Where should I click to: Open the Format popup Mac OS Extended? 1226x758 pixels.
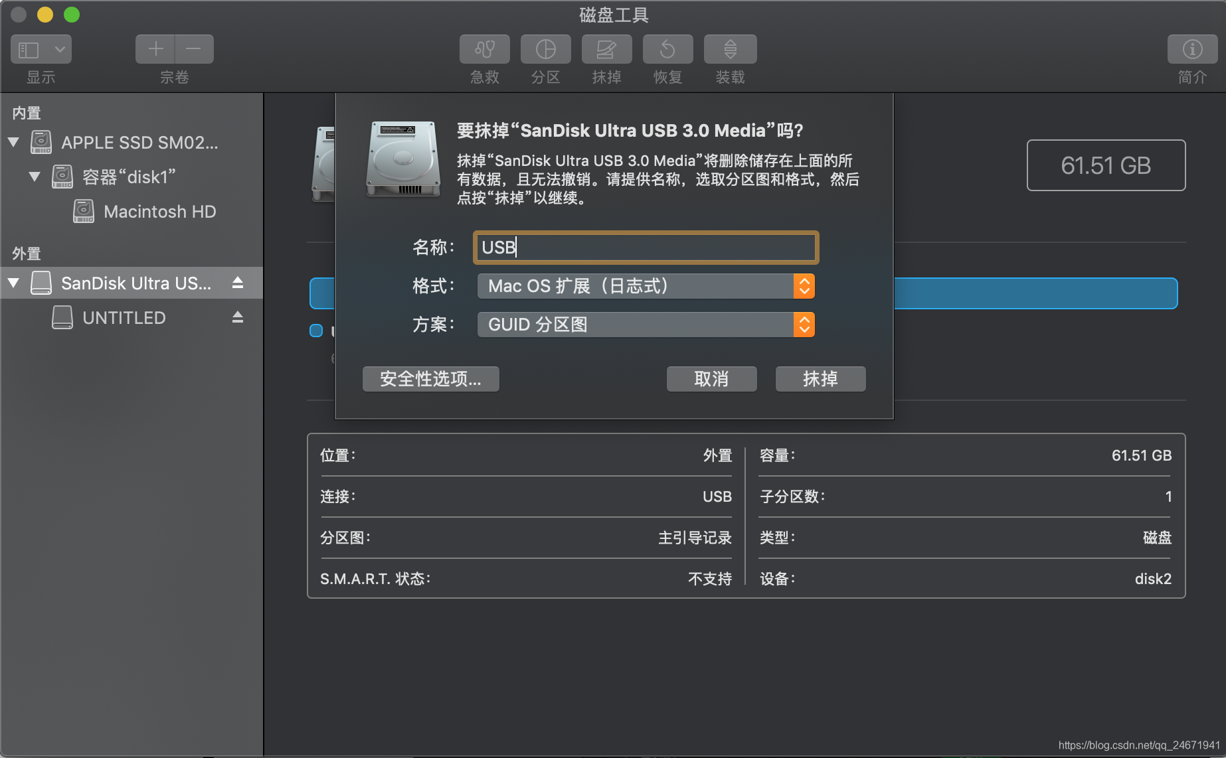[646, 286]
